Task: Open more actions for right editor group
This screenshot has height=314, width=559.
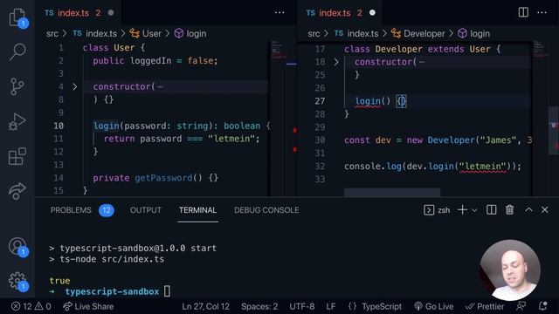Action: coord(542,13)
